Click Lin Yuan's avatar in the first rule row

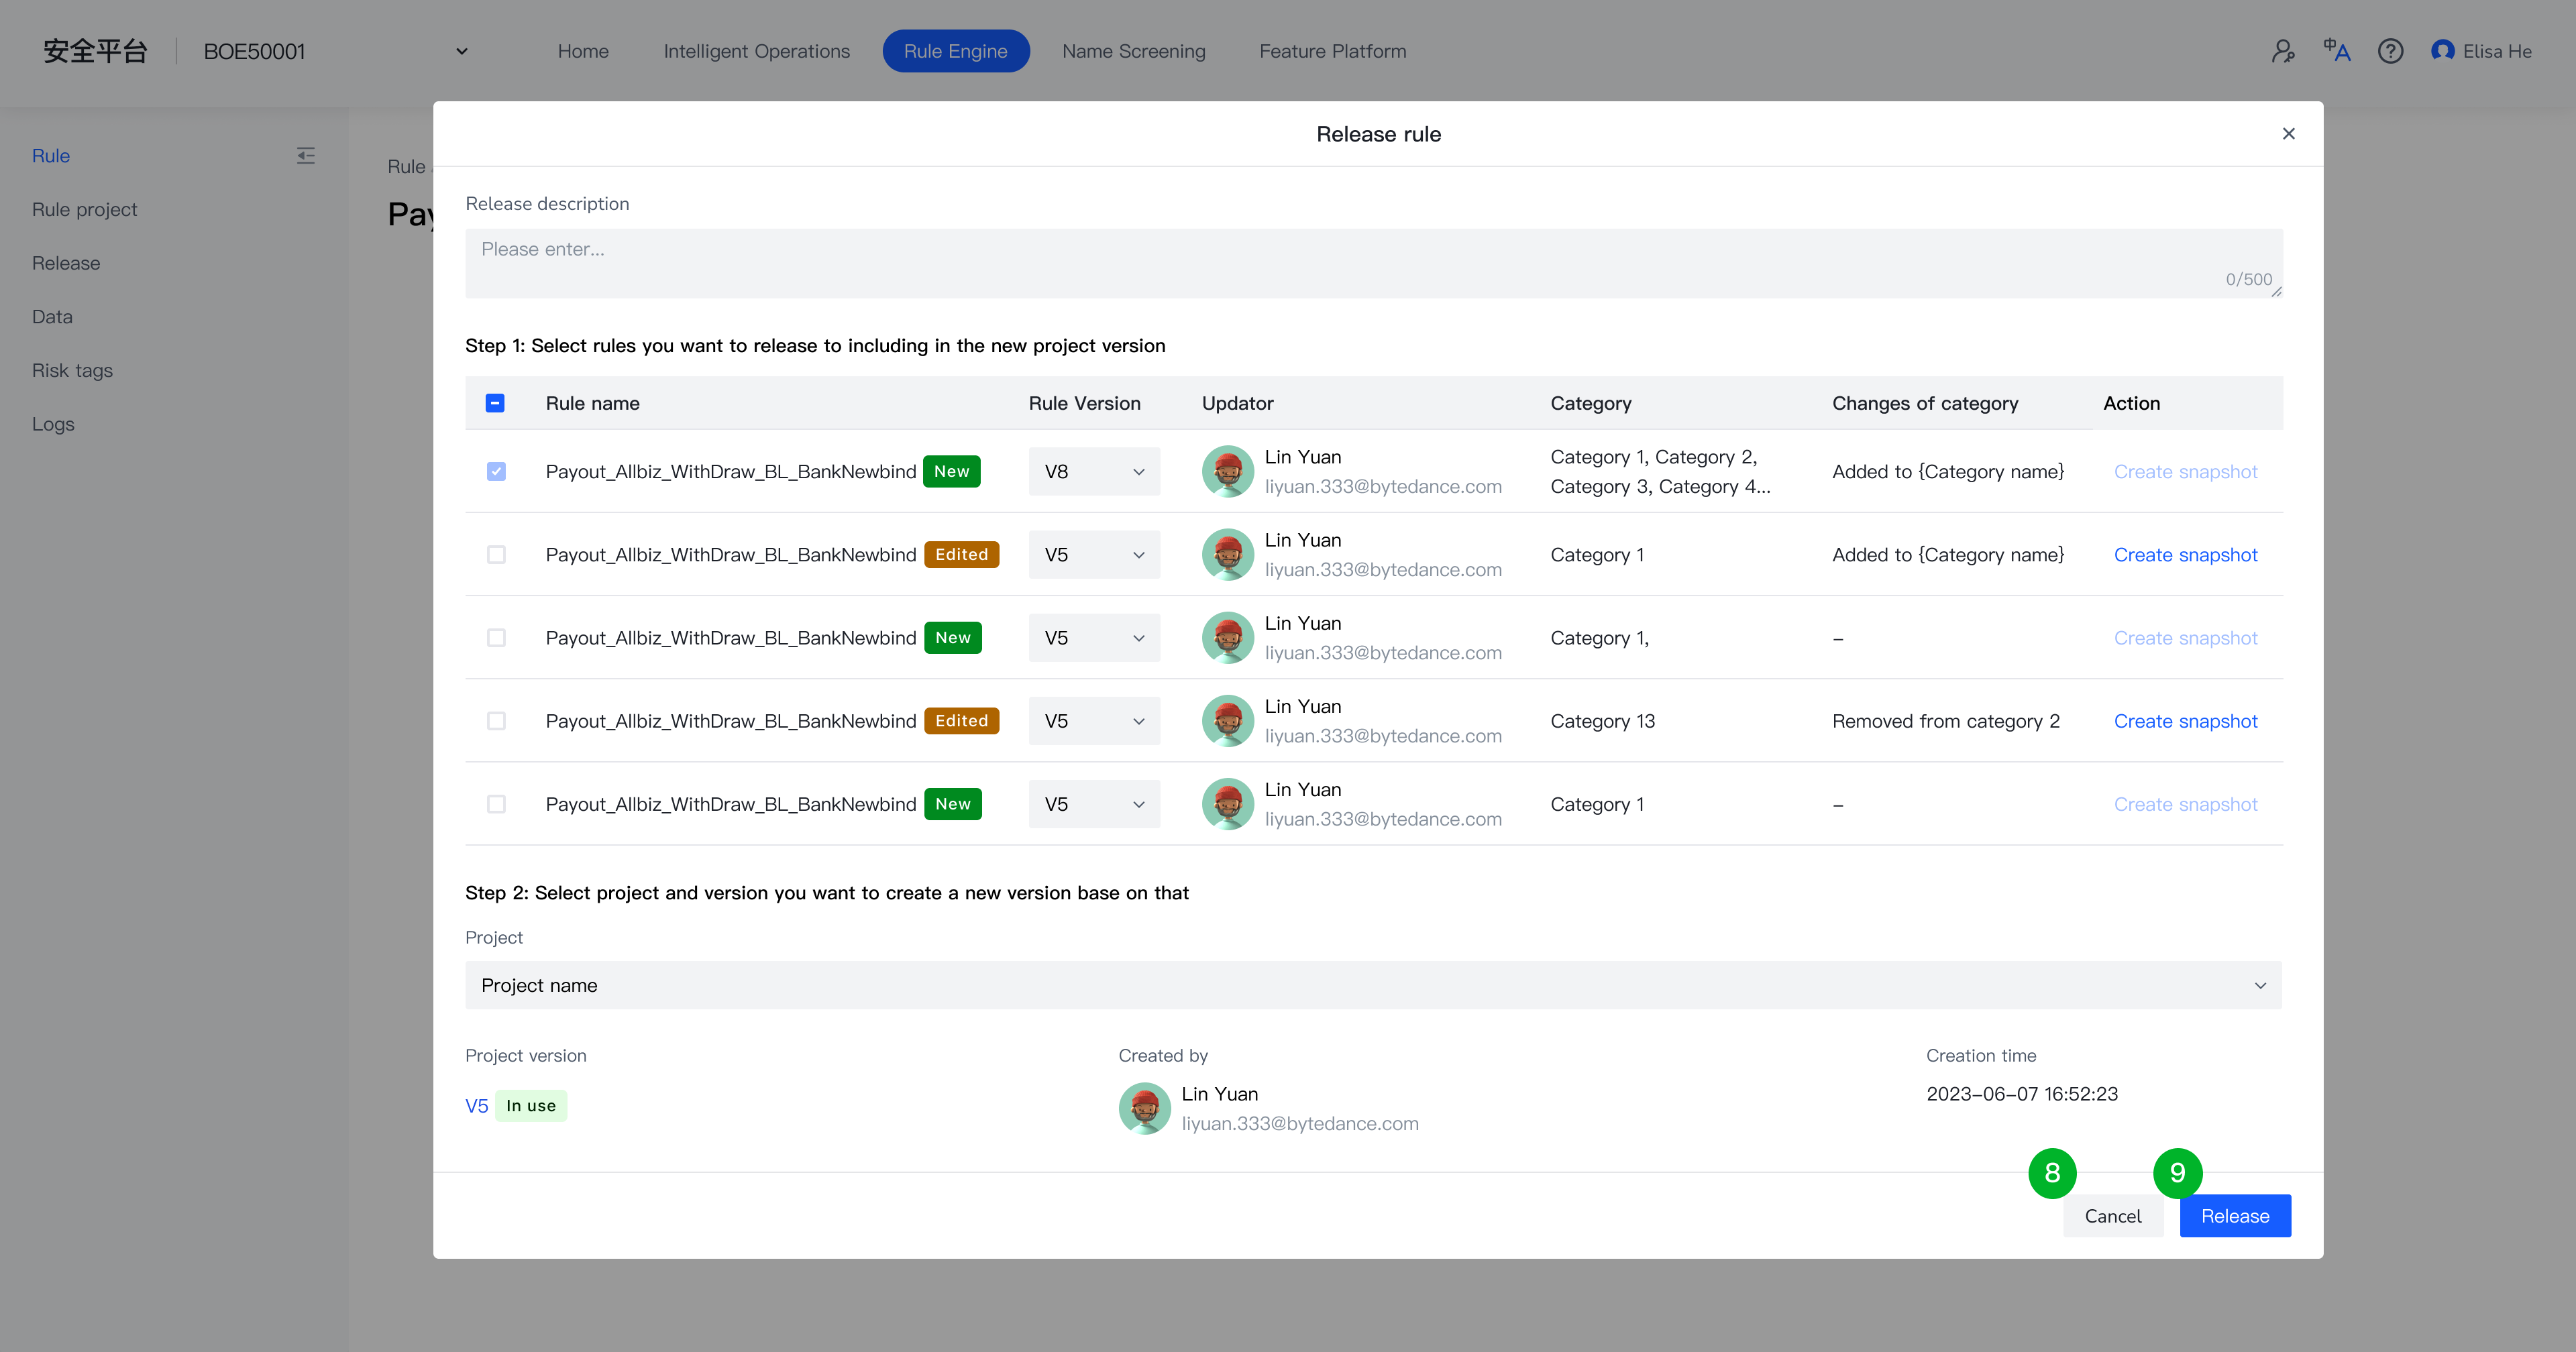pos(1227,471)
